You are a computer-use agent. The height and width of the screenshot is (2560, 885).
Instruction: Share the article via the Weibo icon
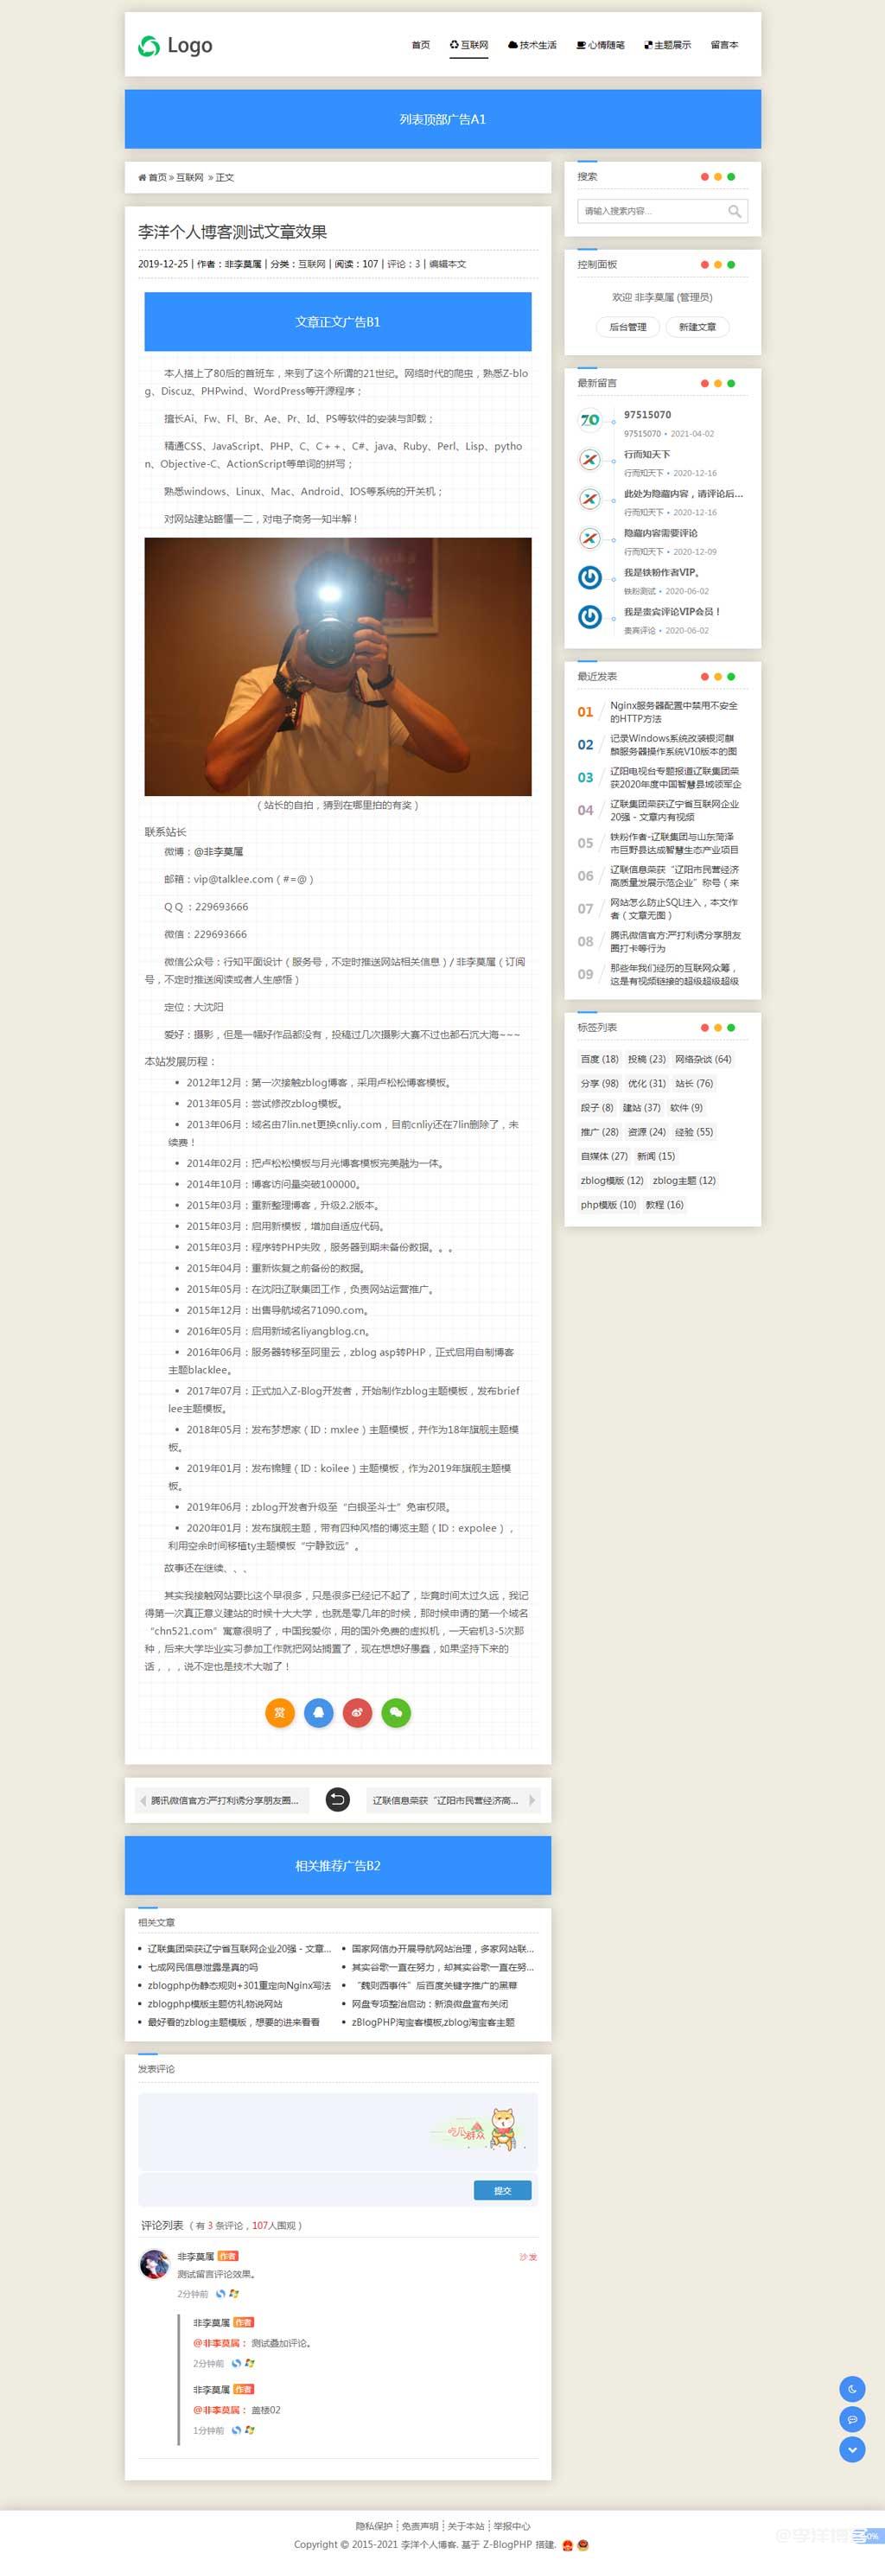[357, 1712]
